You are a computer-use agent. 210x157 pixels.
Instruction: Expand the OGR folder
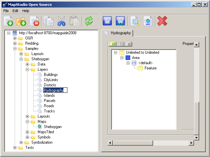pos(15,38)
